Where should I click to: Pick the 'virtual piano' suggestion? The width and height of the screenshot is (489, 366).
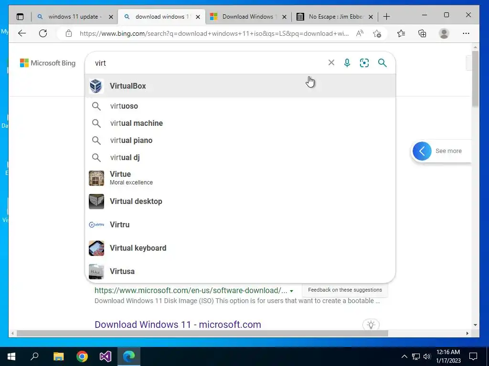240,141
